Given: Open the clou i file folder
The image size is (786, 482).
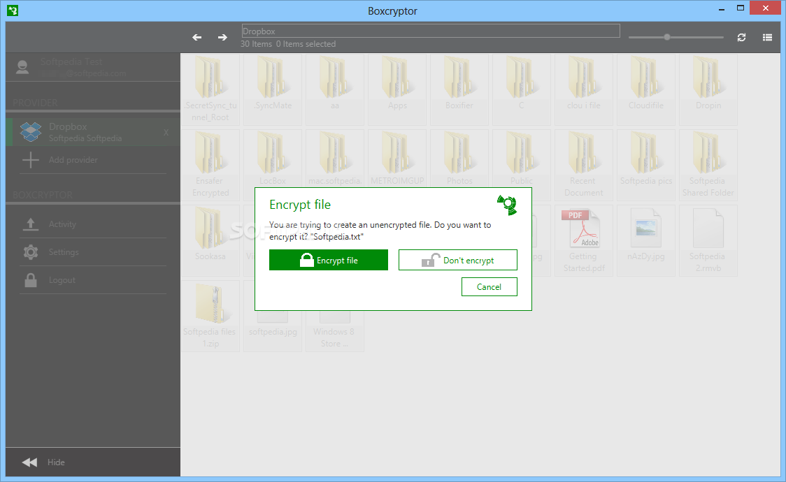Looking at the screenshot, I should click(583, 89).
